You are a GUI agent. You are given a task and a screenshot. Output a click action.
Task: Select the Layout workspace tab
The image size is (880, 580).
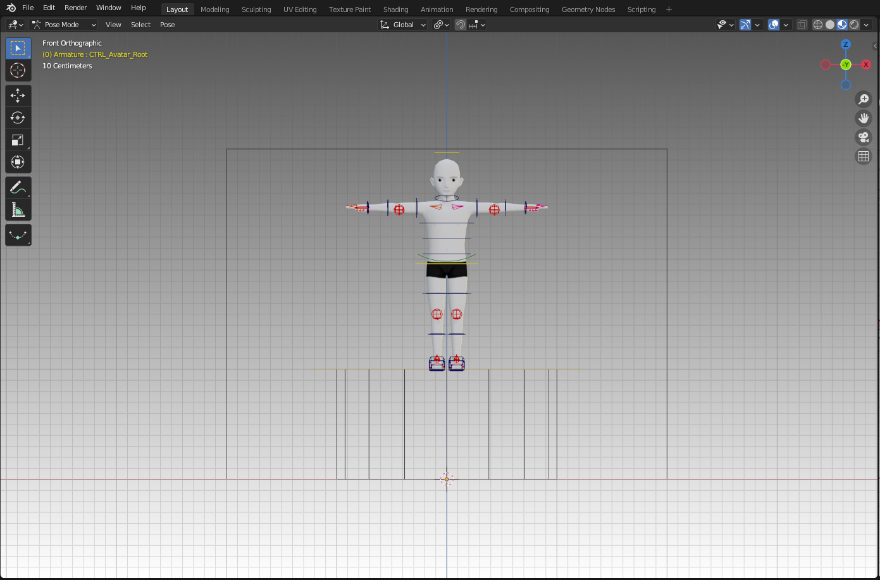point(177,9)
